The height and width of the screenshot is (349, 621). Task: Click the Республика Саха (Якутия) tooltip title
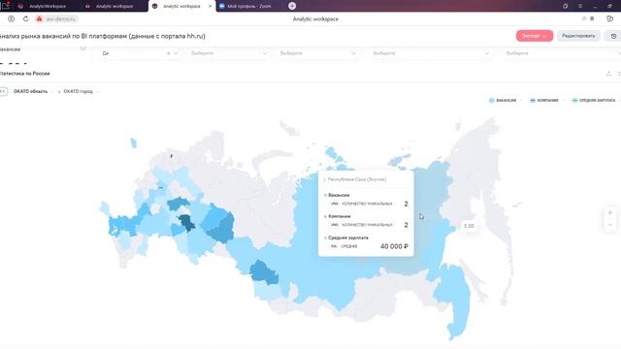357,179
